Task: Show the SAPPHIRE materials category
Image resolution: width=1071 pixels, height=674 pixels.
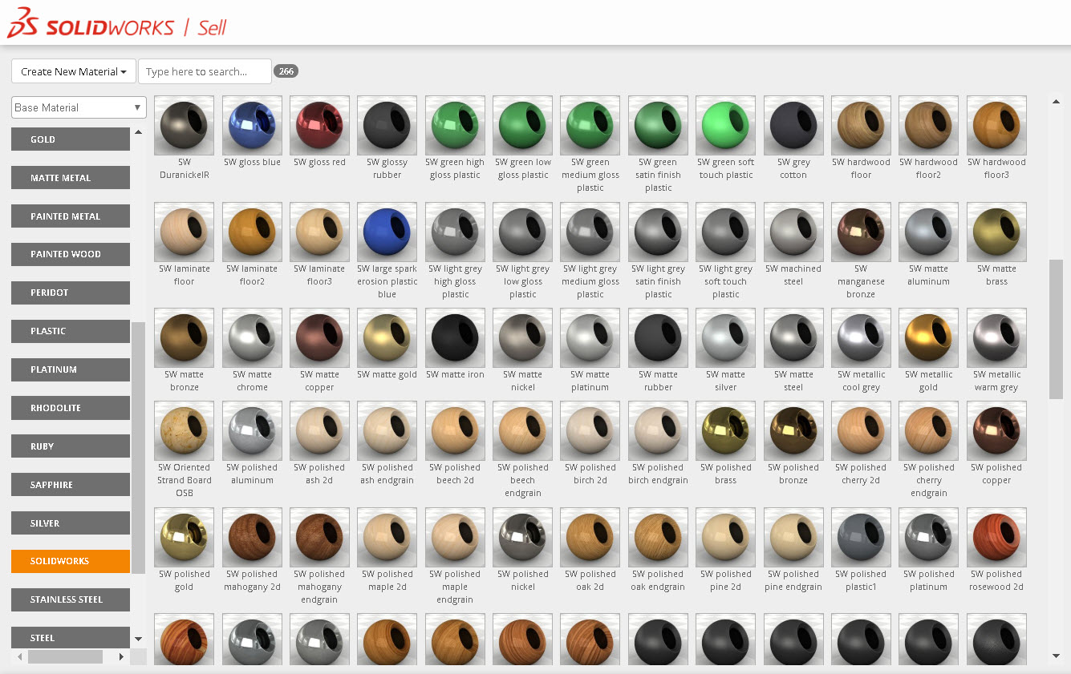Action: click(x=71, y=484)
